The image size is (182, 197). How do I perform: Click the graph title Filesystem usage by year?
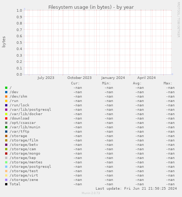[91, 7]
